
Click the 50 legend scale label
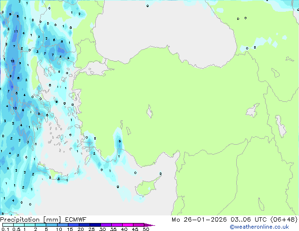pyautogui.click(x=146, y=229)
